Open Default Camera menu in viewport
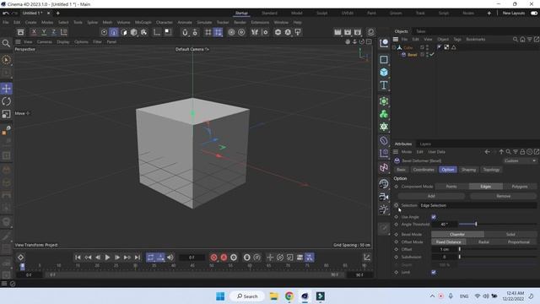The height and width of the screenshot is (304, 540). click(192, 49)
